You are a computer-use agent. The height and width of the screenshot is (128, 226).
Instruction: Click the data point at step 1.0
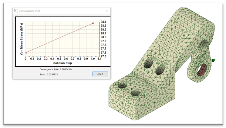pyautogui.click(x=93, y=23)
